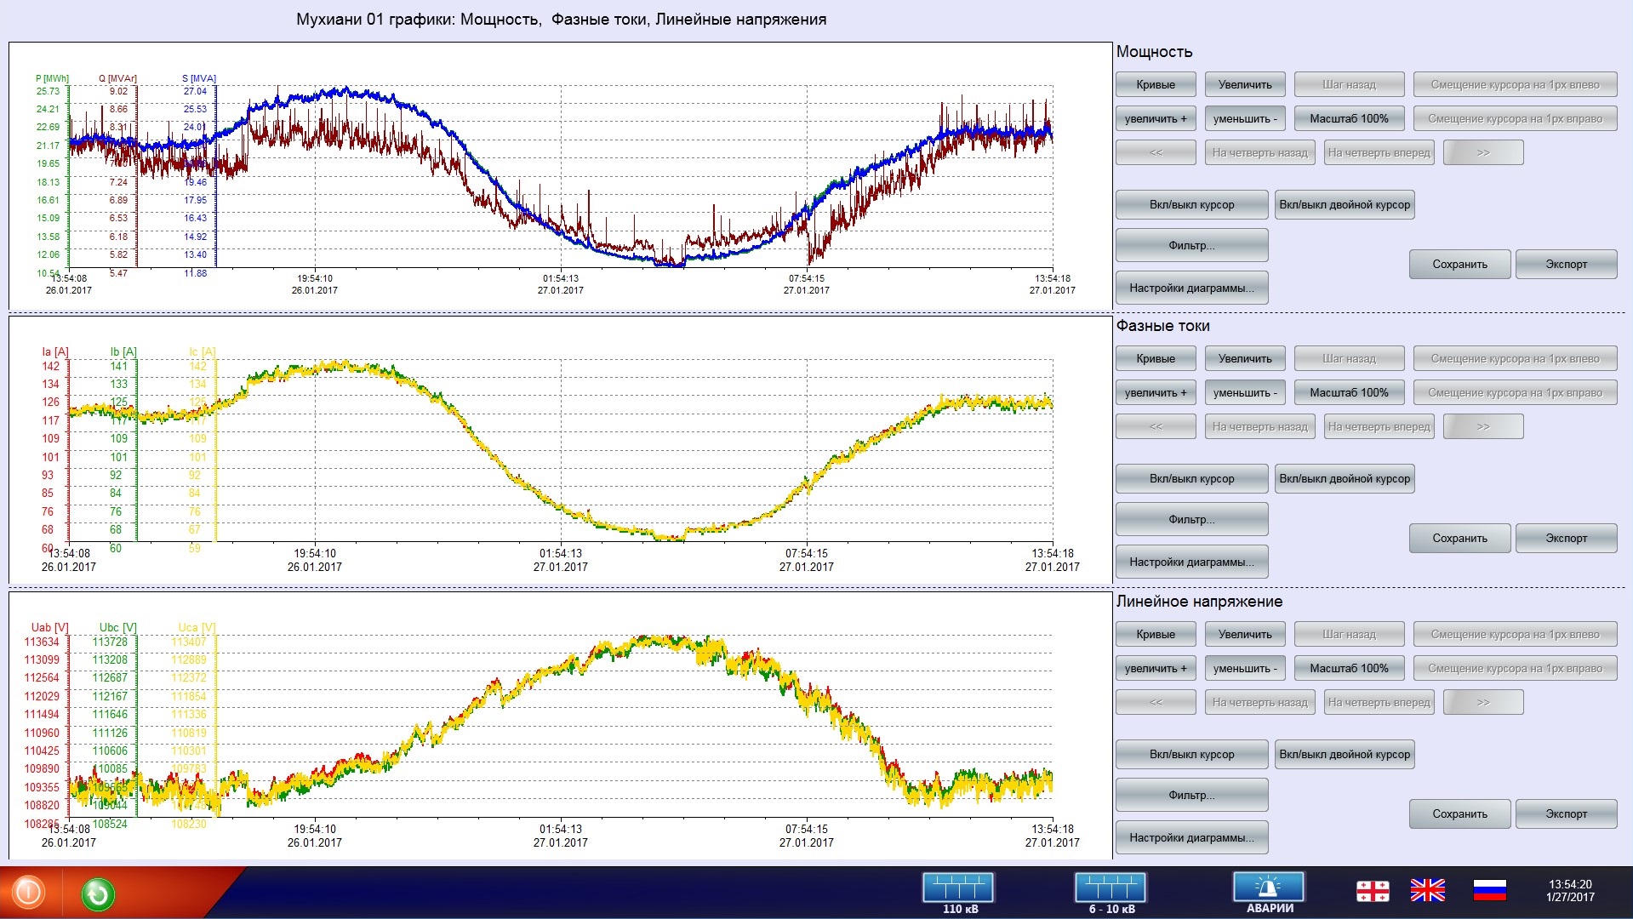This screenshot has width=1633, height=919.
Task: Open the АВАРИИ alarm icon
Action: (x=1269, y=890)
